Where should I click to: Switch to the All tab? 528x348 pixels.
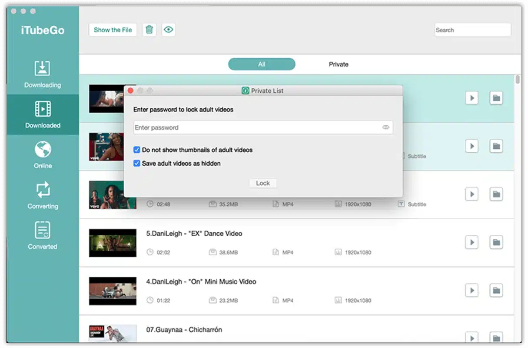262,64
